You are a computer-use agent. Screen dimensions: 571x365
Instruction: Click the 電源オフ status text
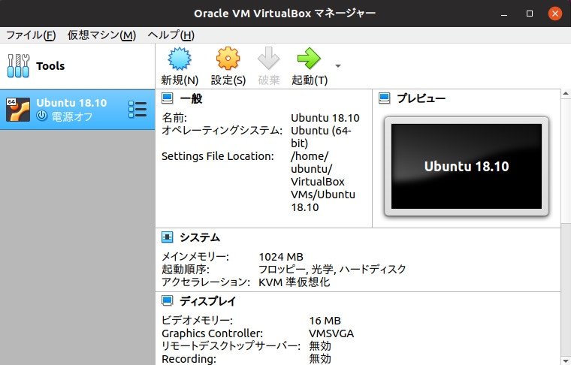click(x=72, y=116)
